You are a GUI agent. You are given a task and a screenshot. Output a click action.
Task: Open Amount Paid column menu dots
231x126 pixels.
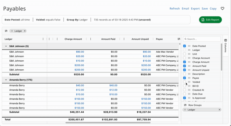[x=91, y=39]
